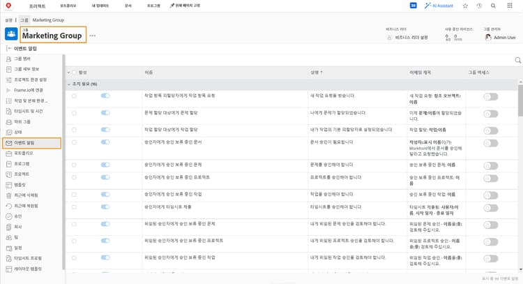523x284 pixels.
Task: Open the 프로젝트 menu in top navigation
Action: [x=38, y=6]
